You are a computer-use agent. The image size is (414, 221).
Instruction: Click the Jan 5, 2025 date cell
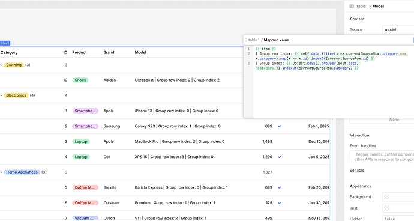(319, 157)
